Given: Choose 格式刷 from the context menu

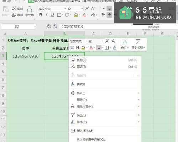Looking at the screenshot, I should 105,84.
